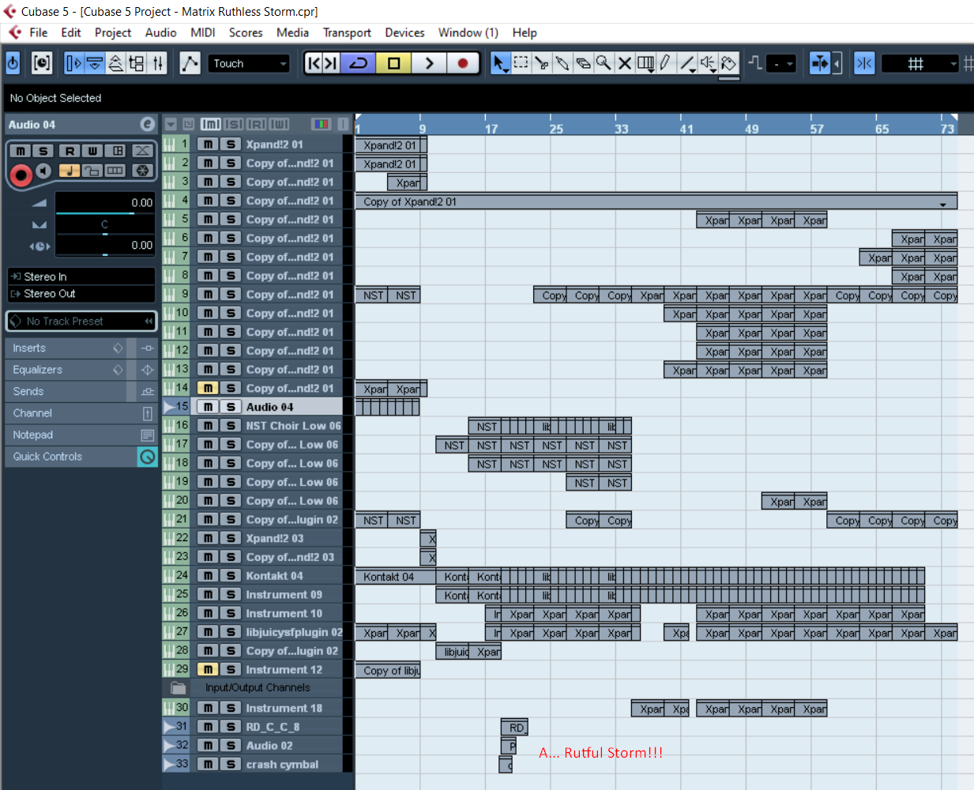This screenshot has height=790, width=974.
Task: Open the Project menu
Action: (x=113, y=32)
